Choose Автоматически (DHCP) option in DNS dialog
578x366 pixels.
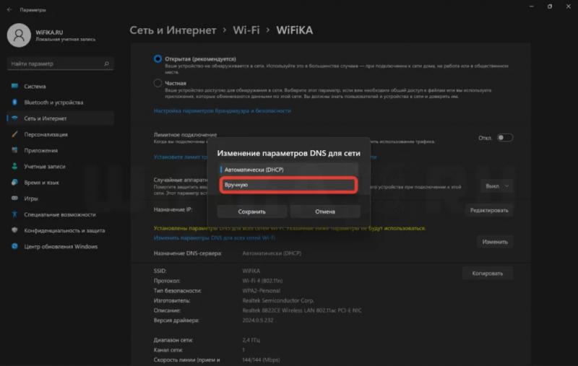[x=288, y=170]
